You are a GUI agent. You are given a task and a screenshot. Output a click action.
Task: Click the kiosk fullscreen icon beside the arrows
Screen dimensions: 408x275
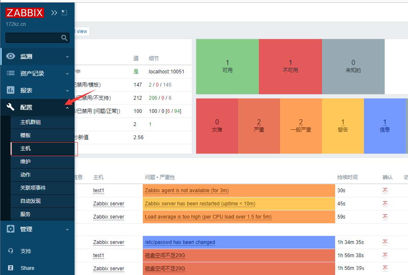[64, 12]
